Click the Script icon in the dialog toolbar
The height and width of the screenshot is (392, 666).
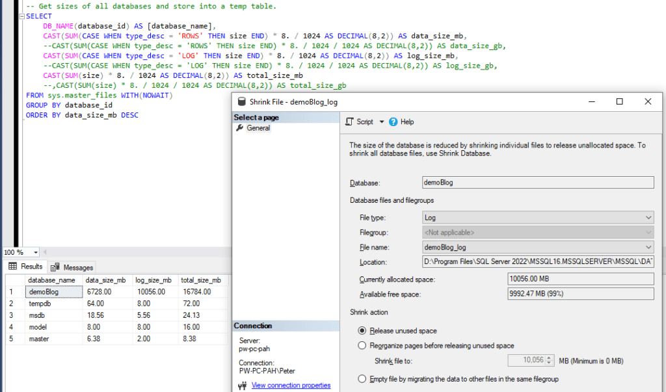tap(349, 122)
